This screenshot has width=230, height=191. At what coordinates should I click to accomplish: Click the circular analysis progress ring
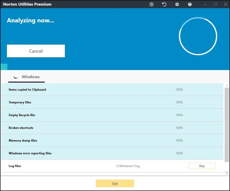click(198, 36)
